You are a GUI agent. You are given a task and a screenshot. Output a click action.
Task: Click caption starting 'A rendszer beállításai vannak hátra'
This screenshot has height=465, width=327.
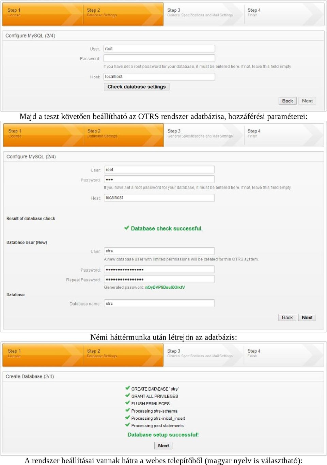tap(163, 461)
